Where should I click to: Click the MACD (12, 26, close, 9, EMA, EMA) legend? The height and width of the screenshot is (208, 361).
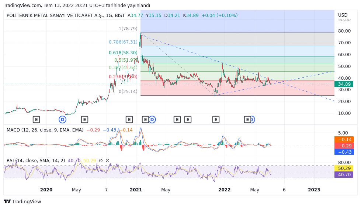tap(45, 130)
